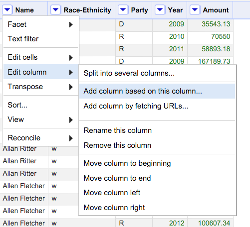Expand the View submenu

41,119
